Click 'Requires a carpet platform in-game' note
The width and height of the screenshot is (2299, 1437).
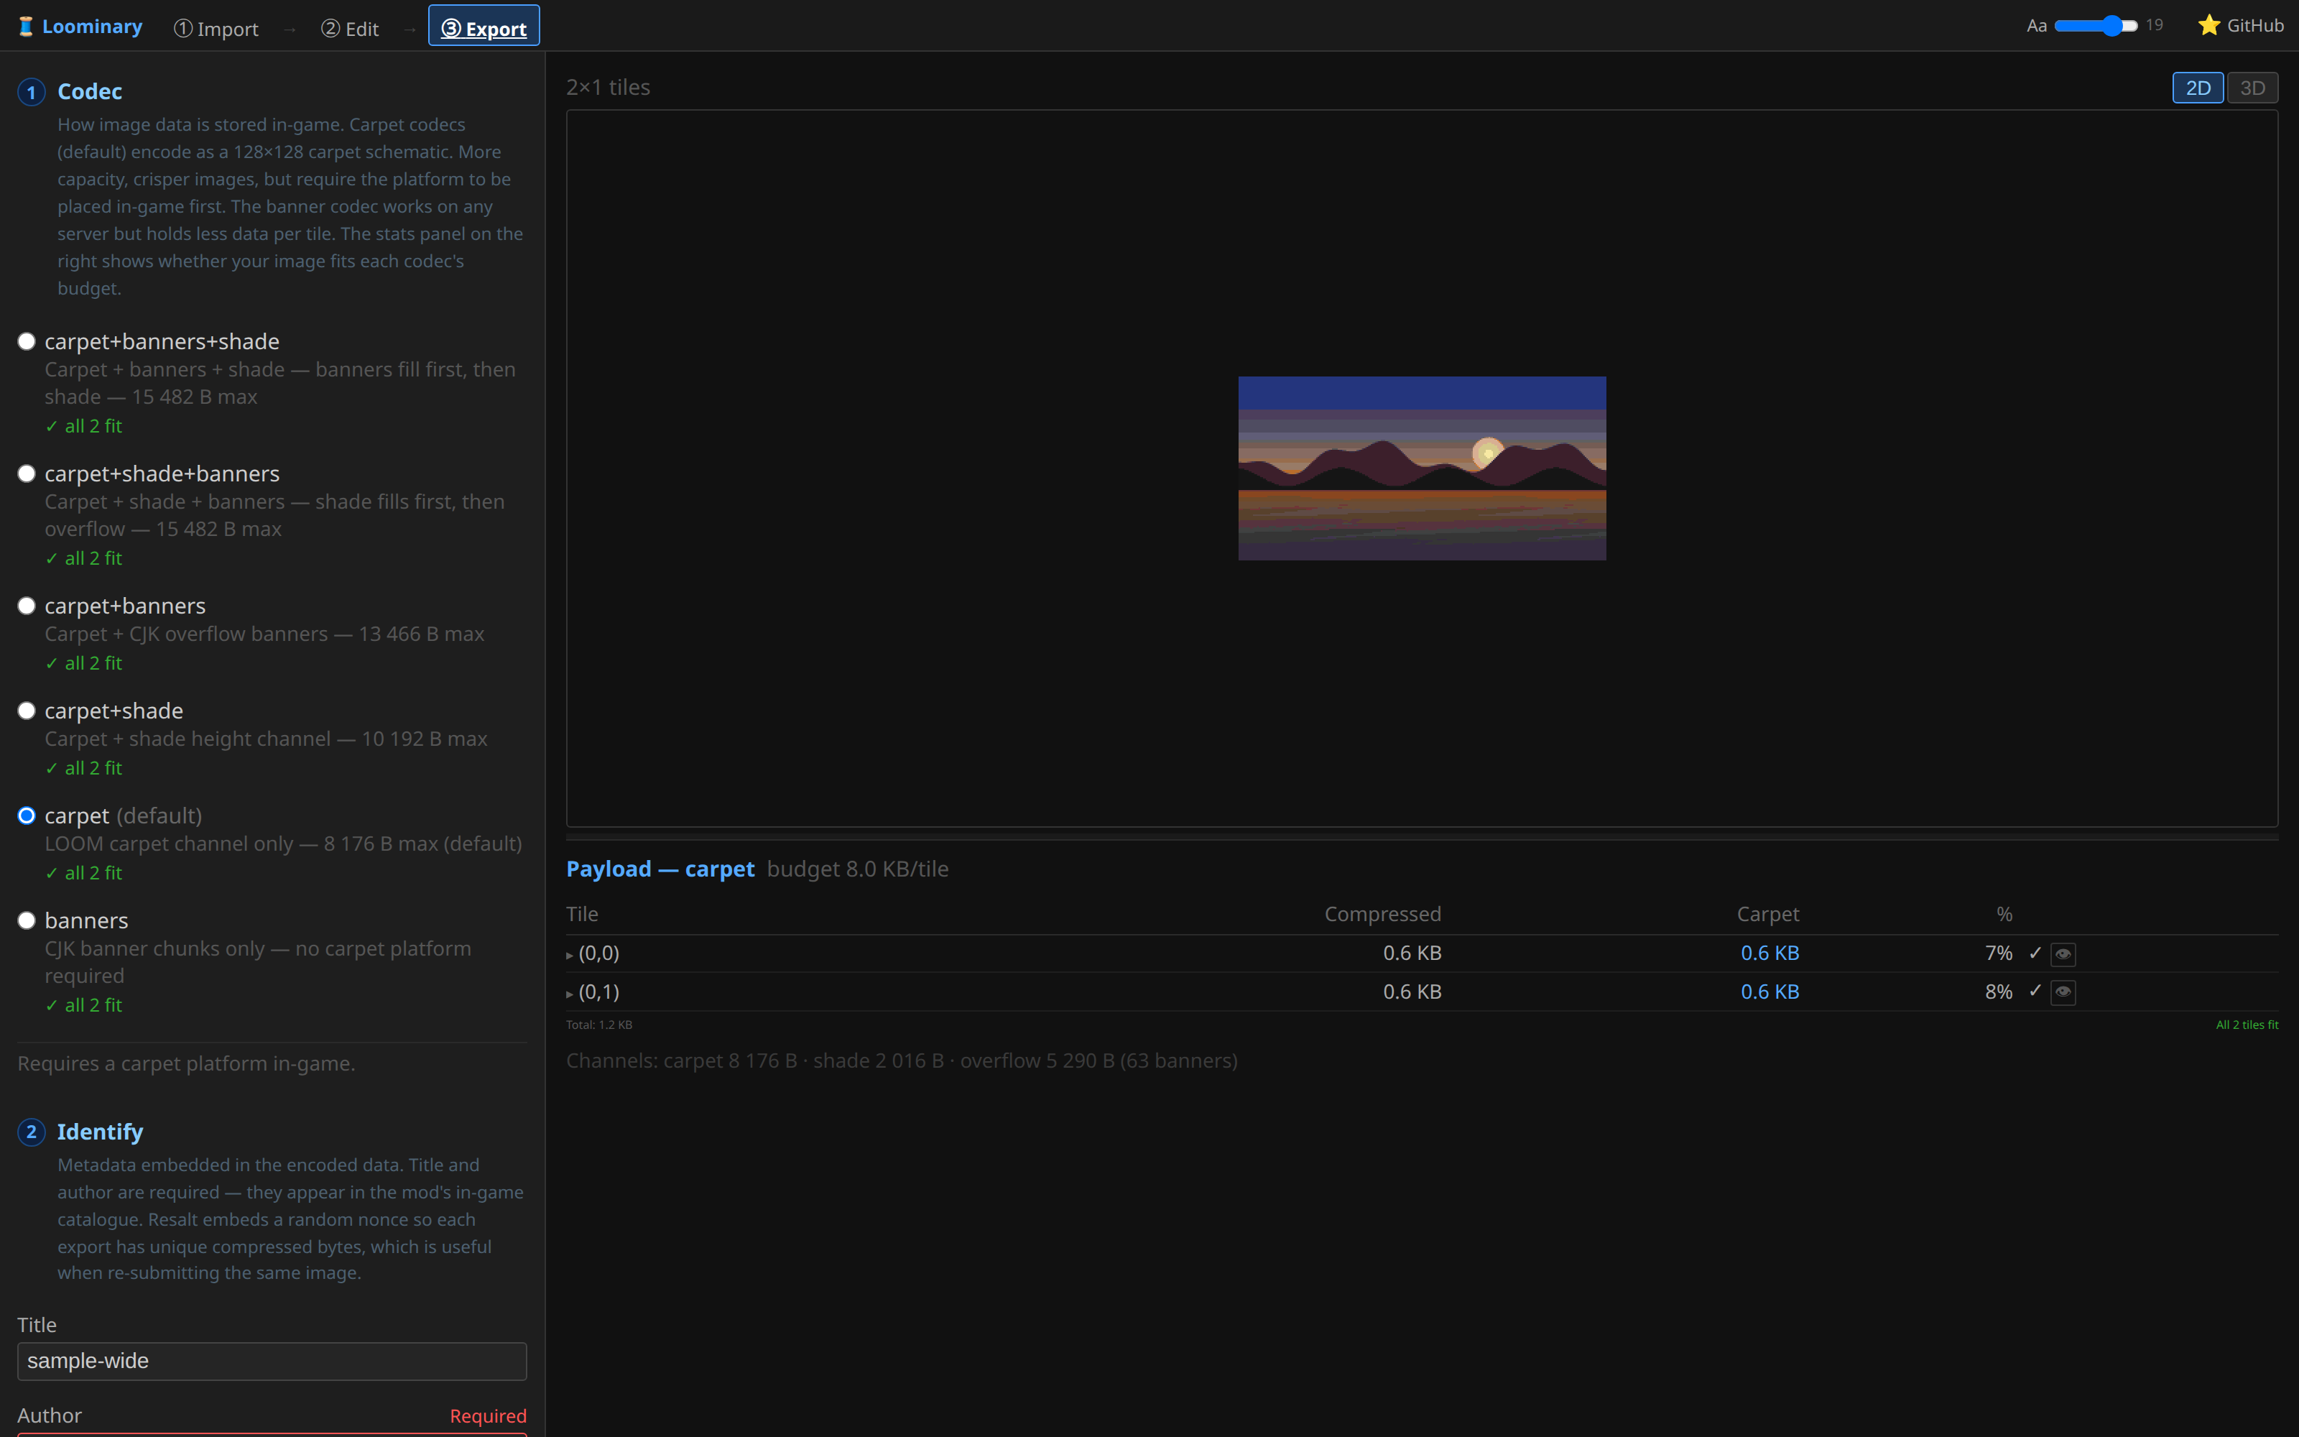tap(186, 1063)
